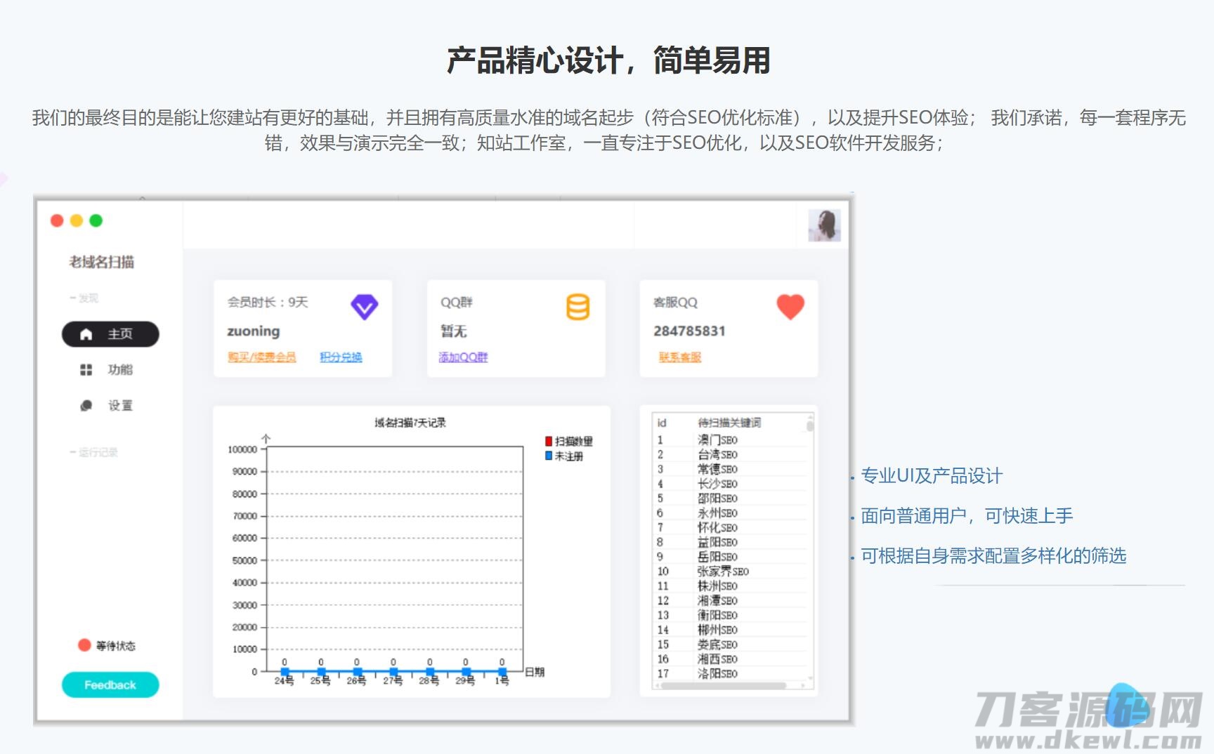Select the 常德SEO keyword row

pos(729,469)
